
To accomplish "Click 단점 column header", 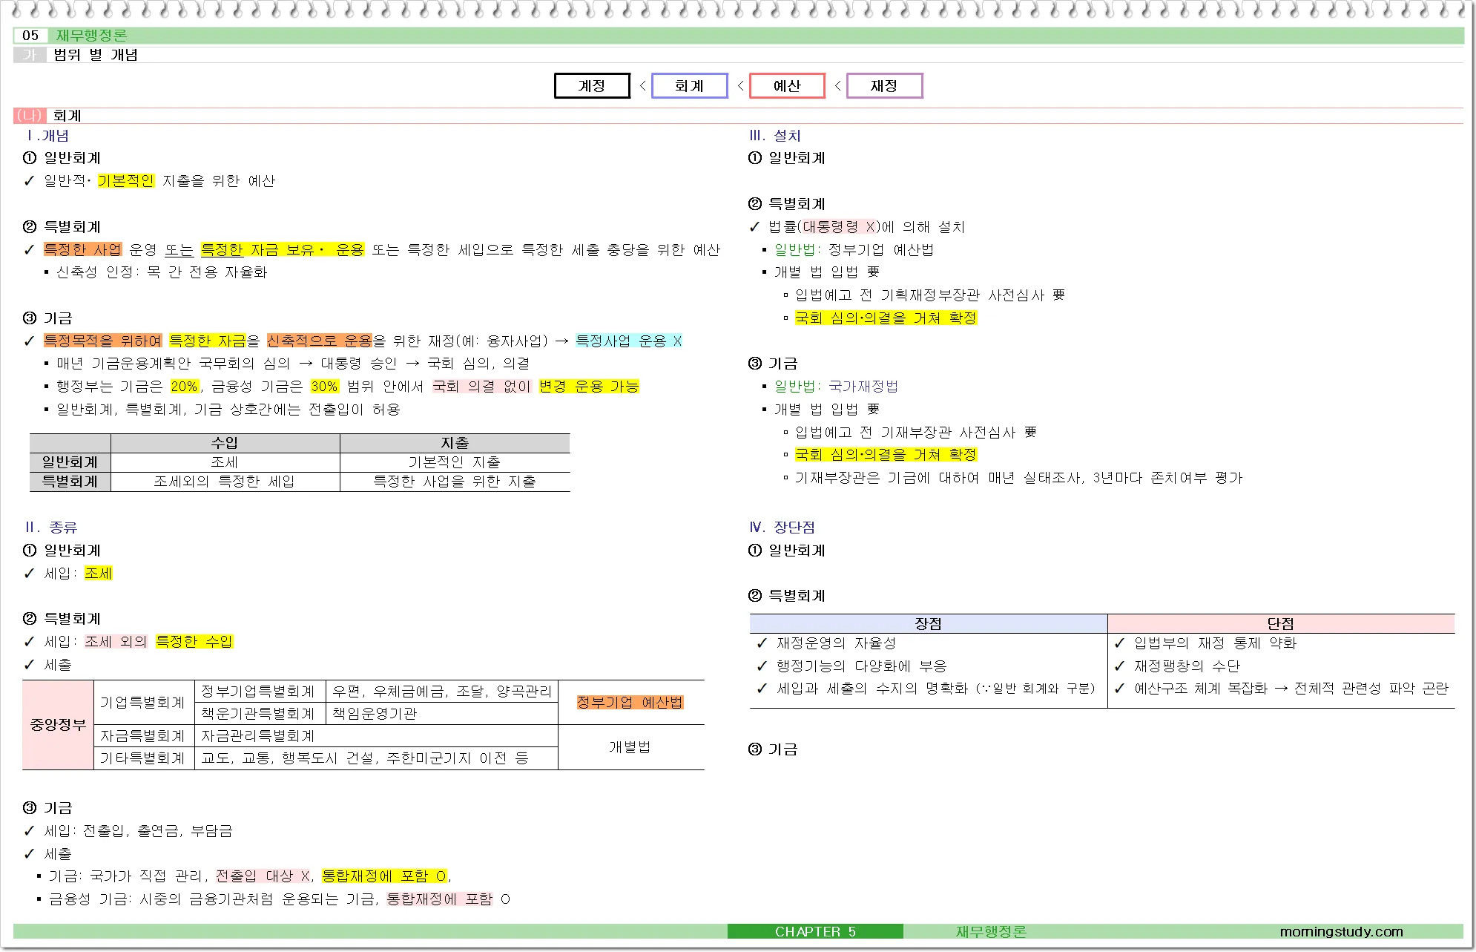I will click(x=1281, y=624).
